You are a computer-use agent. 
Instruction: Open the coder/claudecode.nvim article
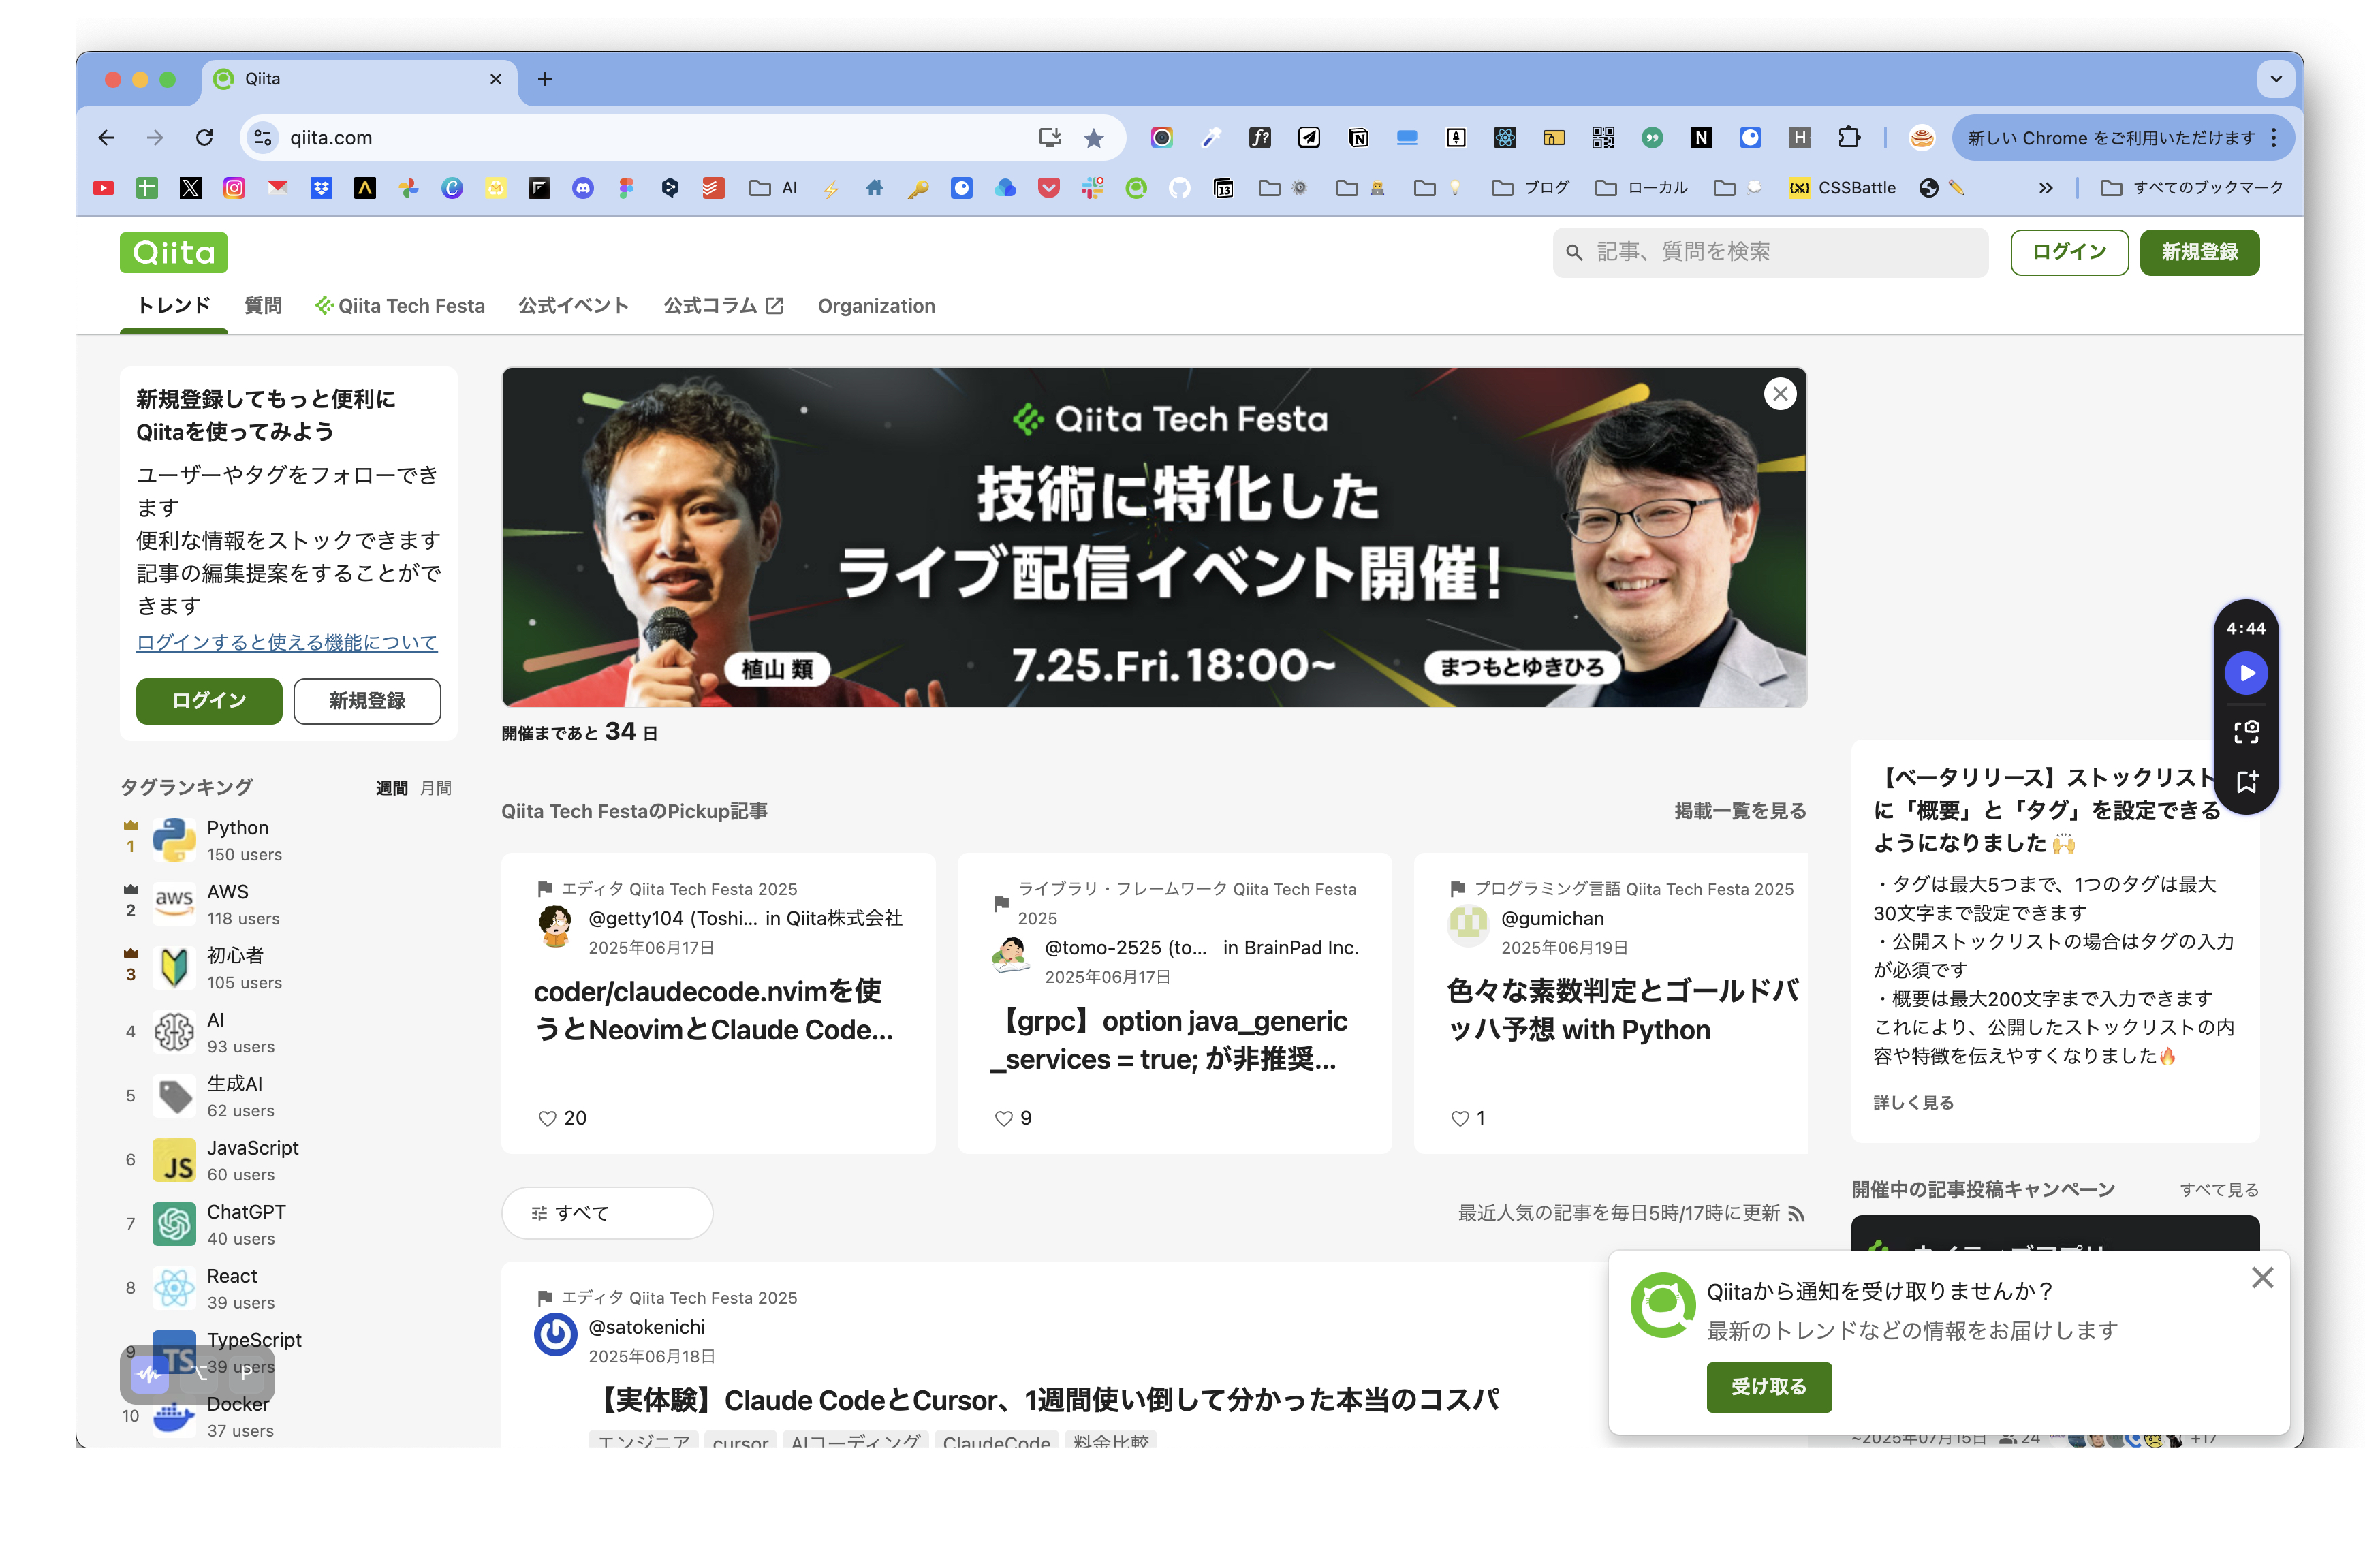coord(714,1010)
